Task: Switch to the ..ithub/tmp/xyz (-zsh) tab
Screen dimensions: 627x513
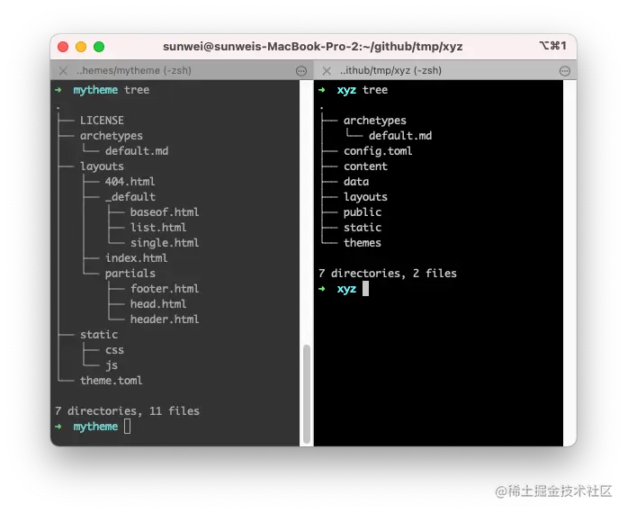Action: 445,71
